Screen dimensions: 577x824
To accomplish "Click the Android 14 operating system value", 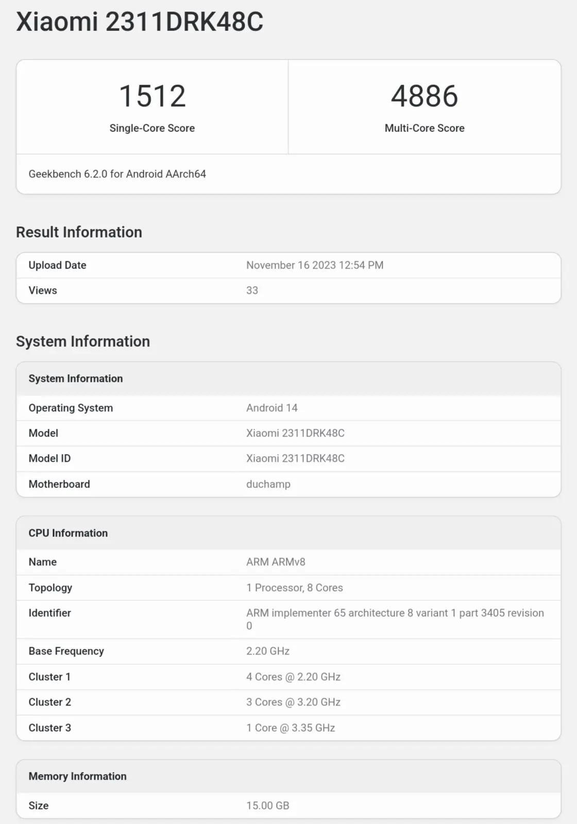I will (x=271, y=408).
